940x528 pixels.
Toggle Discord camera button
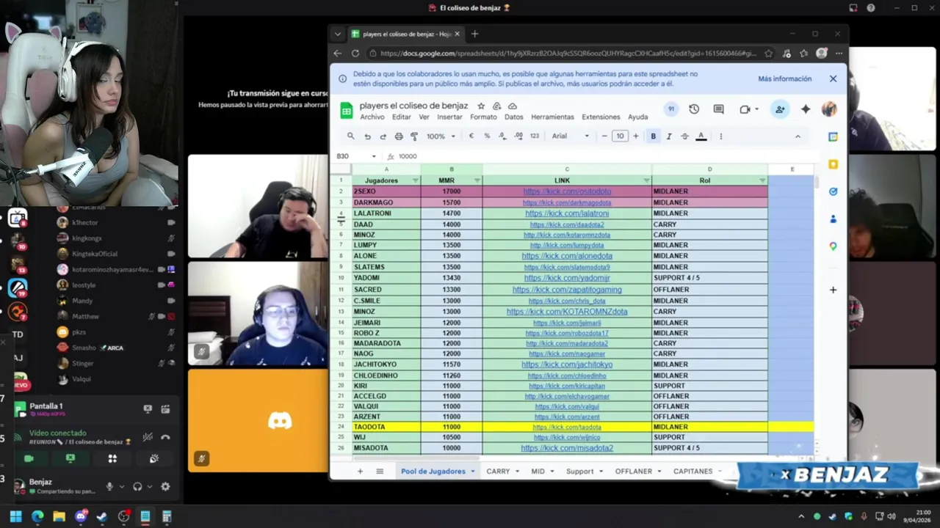coord(29,458)
